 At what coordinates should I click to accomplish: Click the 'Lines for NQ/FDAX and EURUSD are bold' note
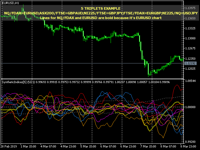pos(101,18)
